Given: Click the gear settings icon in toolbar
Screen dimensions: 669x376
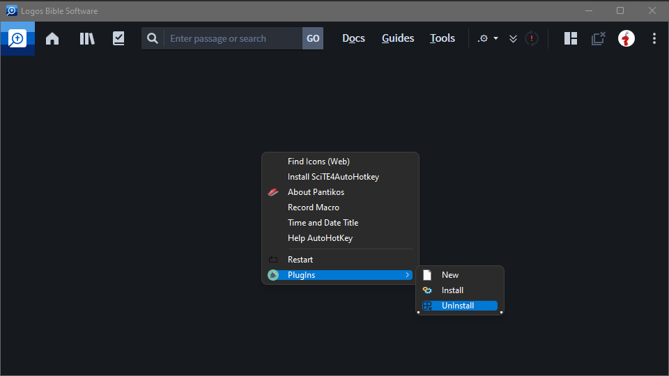Looking at the screenshot, I should coord(483,38).
